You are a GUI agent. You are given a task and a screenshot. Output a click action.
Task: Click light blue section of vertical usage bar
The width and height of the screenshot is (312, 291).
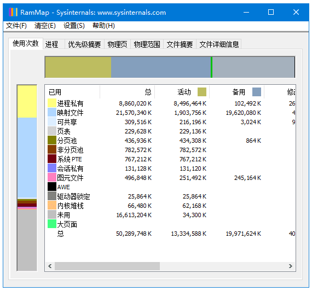[x=27, y=158]
